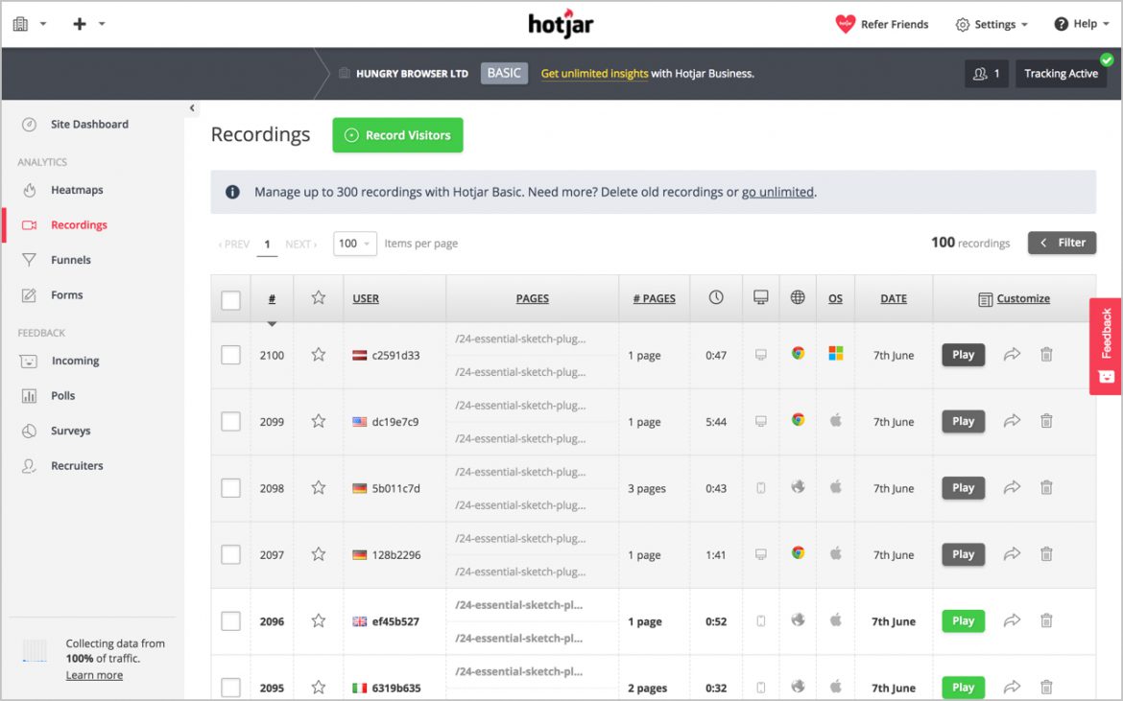The height and width of the screenshot is (701, 1123).
Task: Collapse the sidebar with the chevron
Action: pos(192,108)
